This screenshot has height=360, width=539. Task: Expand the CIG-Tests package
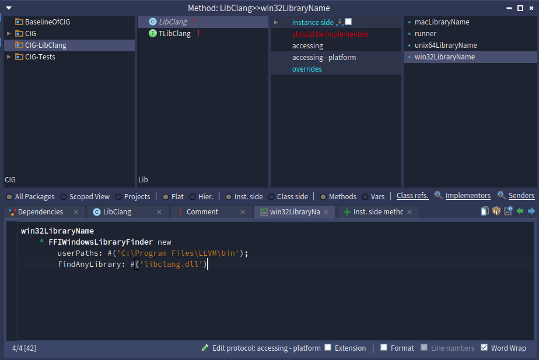9,57
